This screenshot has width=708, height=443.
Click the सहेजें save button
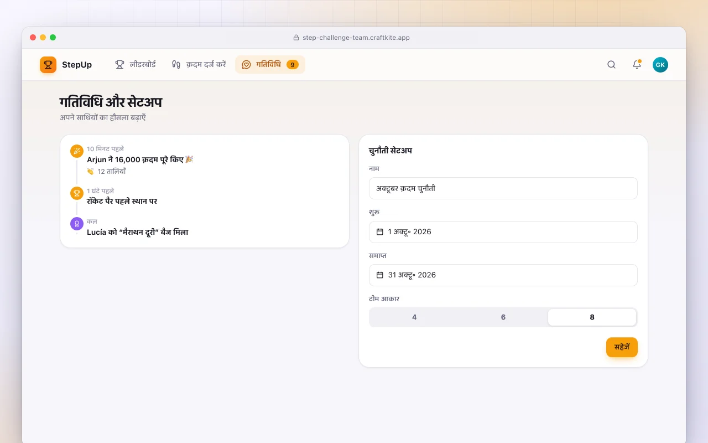coord(622,347)
